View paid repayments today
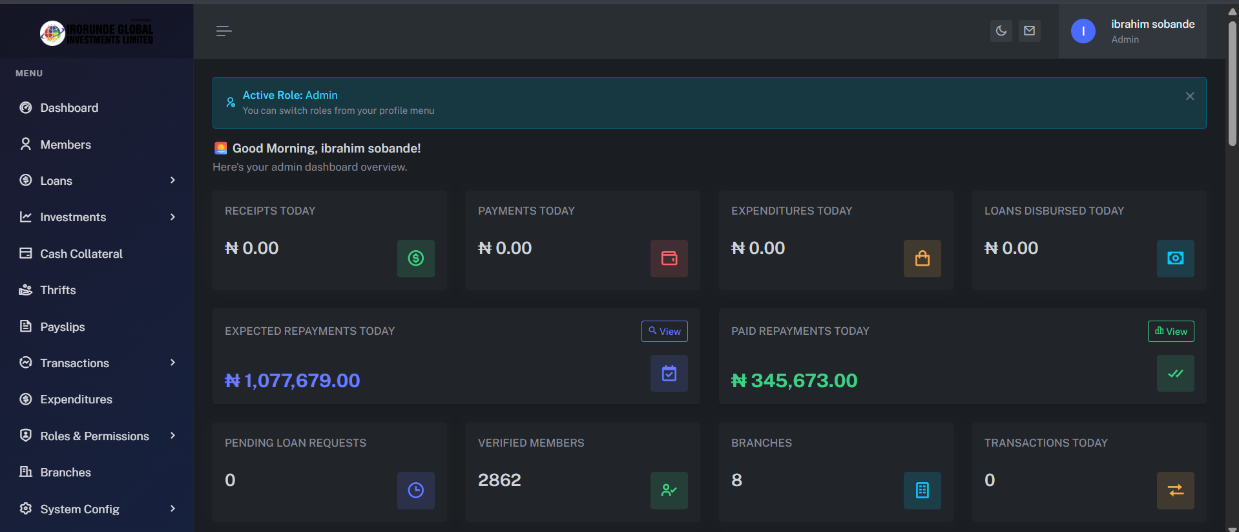Screen dimensions: 1239x532 [x=1171, y=331]
